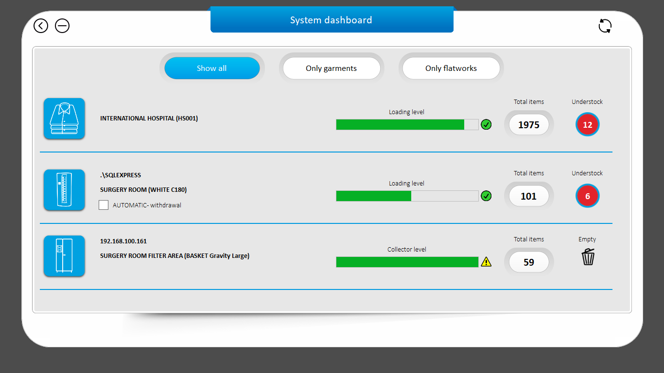Open the International Hospital garment icon

64,119
